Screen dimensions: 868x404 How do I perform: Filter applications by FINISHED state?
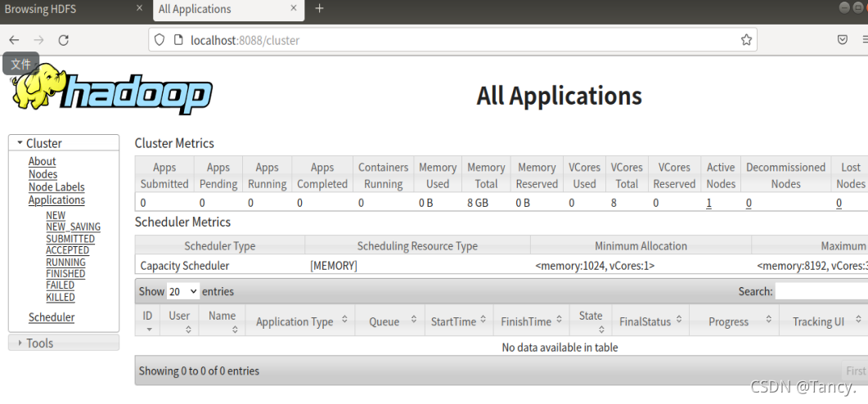65,273
